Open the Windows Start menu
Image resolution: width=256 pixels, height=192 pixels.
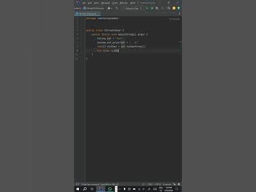[x=78, y=189]
